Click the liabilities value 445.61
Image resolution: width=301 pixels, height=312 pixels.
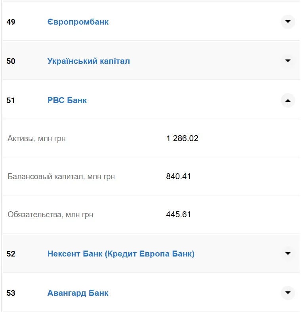pyautogui.click(x=179, y=214)
